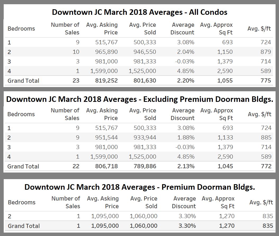Click 'Avg. Asking Price' header in the excluding table
The height and width of the screenshot is (236, 279).
pyautogui.click(x=102, y=114)
